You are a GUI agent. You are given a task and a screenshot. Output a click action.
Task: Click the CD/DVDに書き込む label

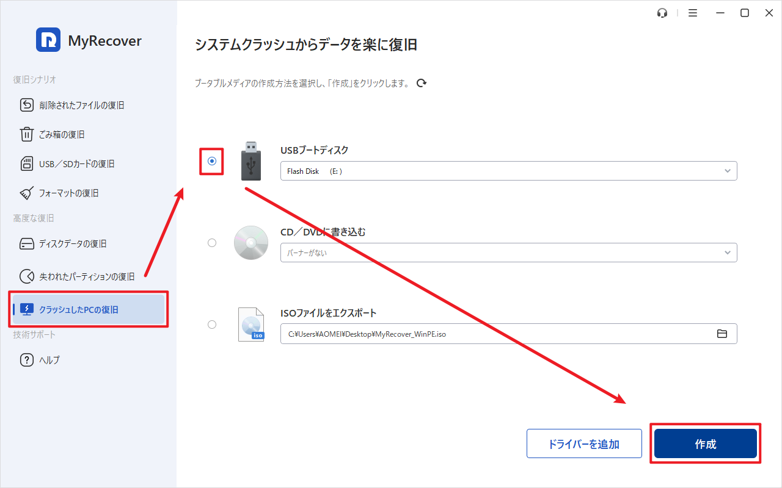point(323,232)
